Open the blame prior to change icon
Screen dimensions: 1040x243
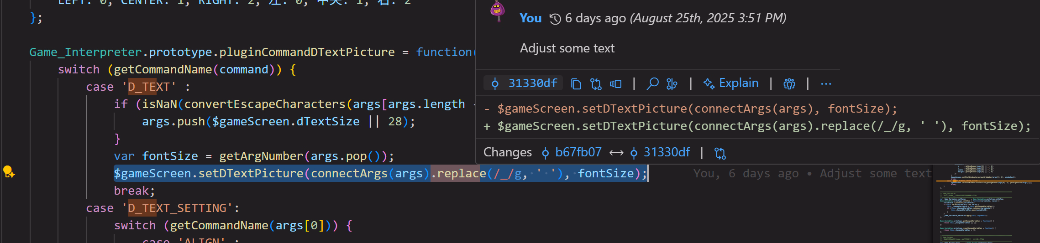[x=616, y=84]
